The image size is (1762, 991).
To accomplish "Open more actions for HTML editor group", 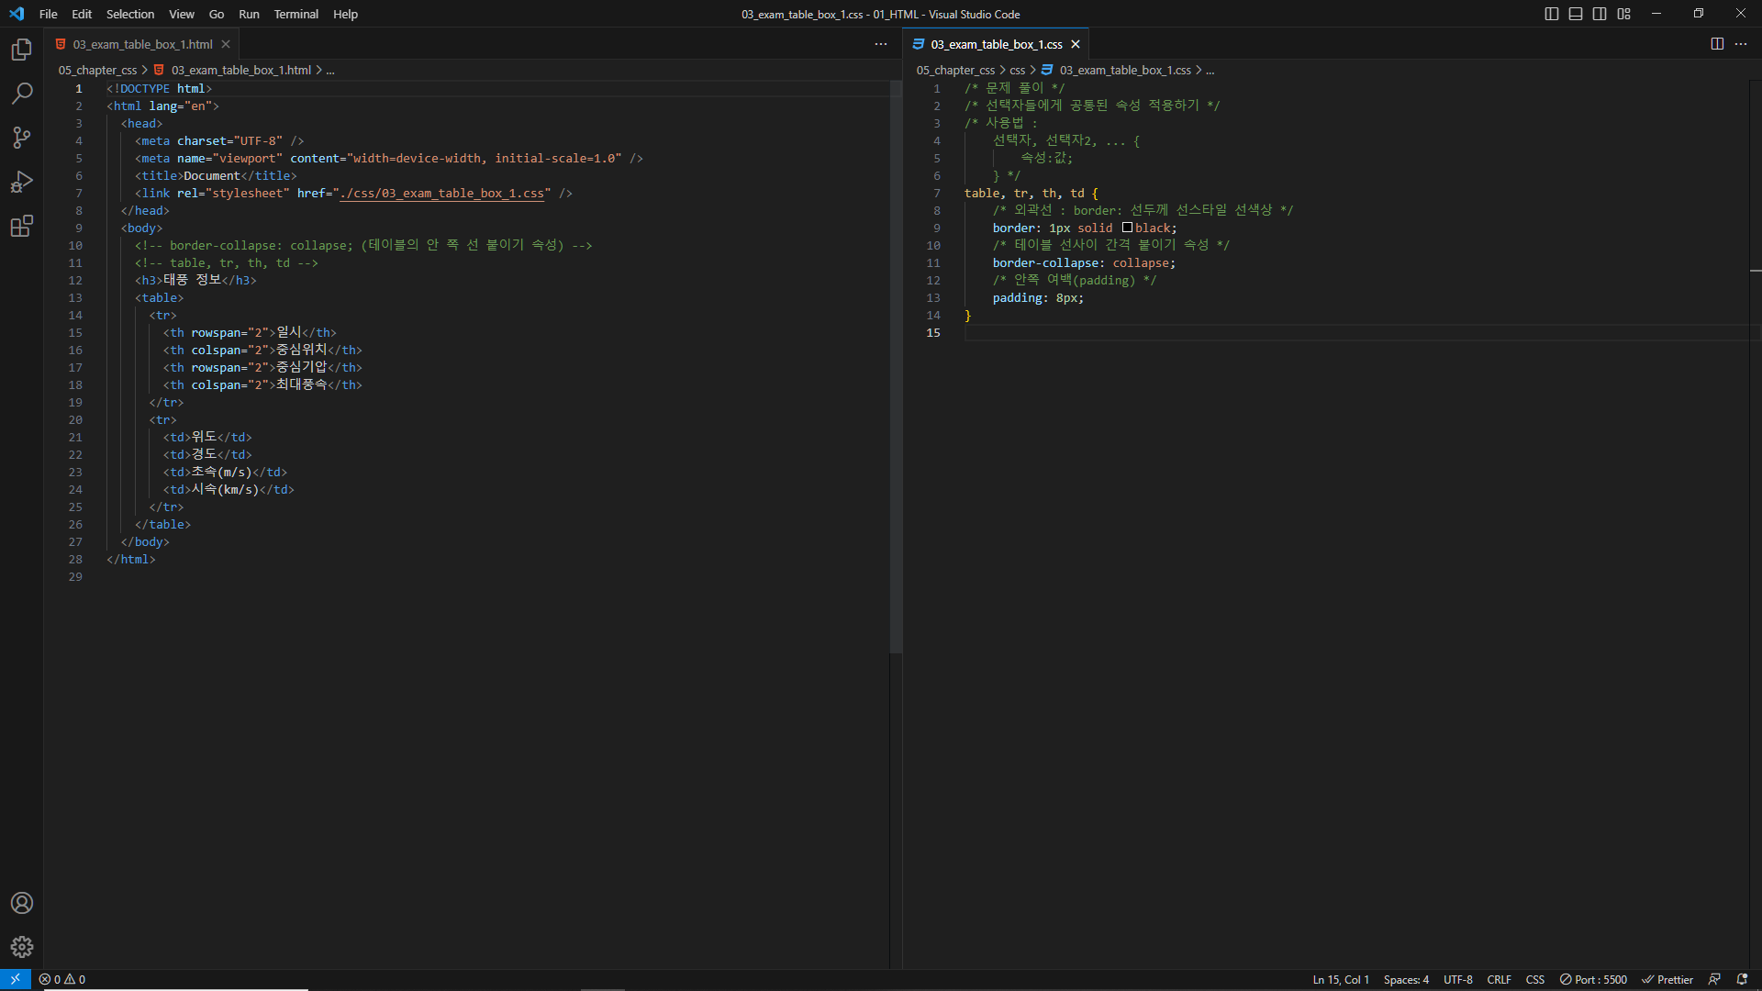I will tap(881, 44).
